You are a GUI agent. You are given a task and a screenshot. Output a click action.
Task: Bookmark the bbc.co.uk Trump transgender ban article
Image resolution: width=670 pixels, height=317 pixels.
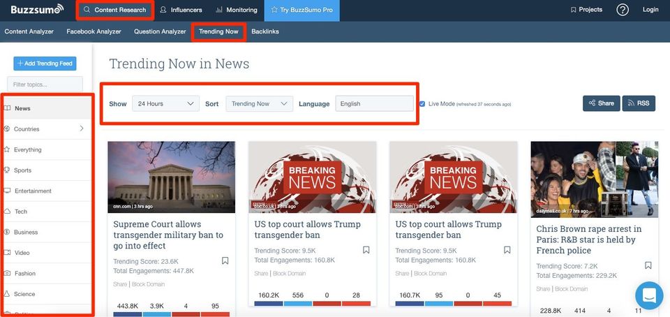(366, 250)
